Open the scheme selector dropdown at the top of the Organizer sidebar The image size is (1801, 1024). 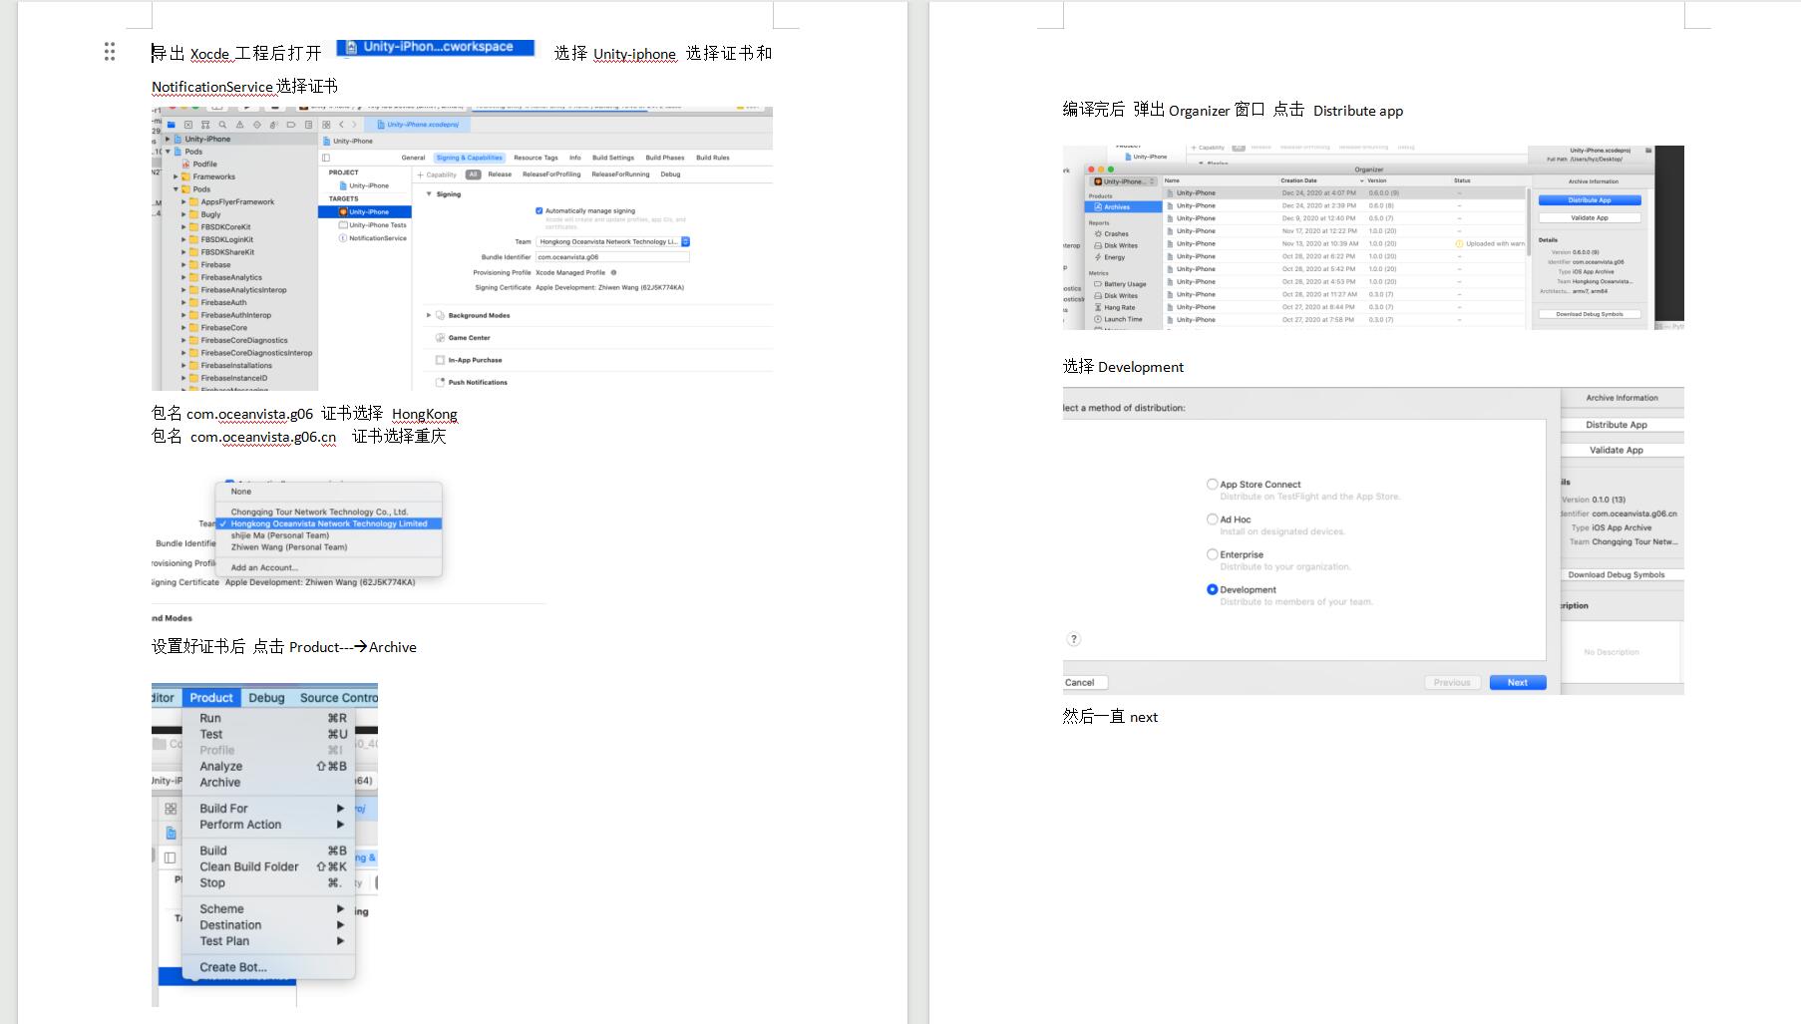point(1123,181)
